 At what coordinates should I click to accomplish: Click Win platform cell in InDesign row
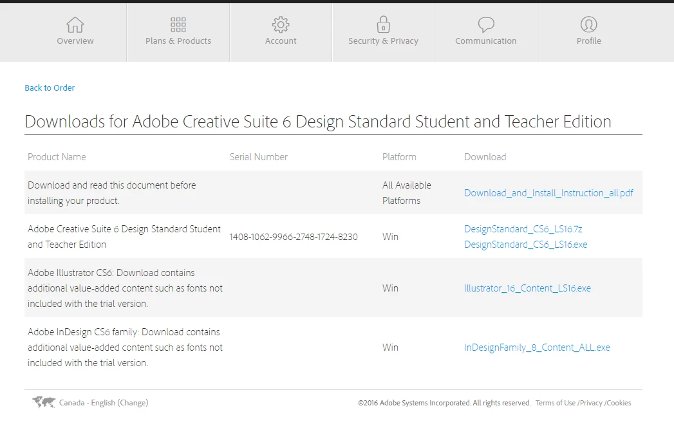click(x=390, y=347)
